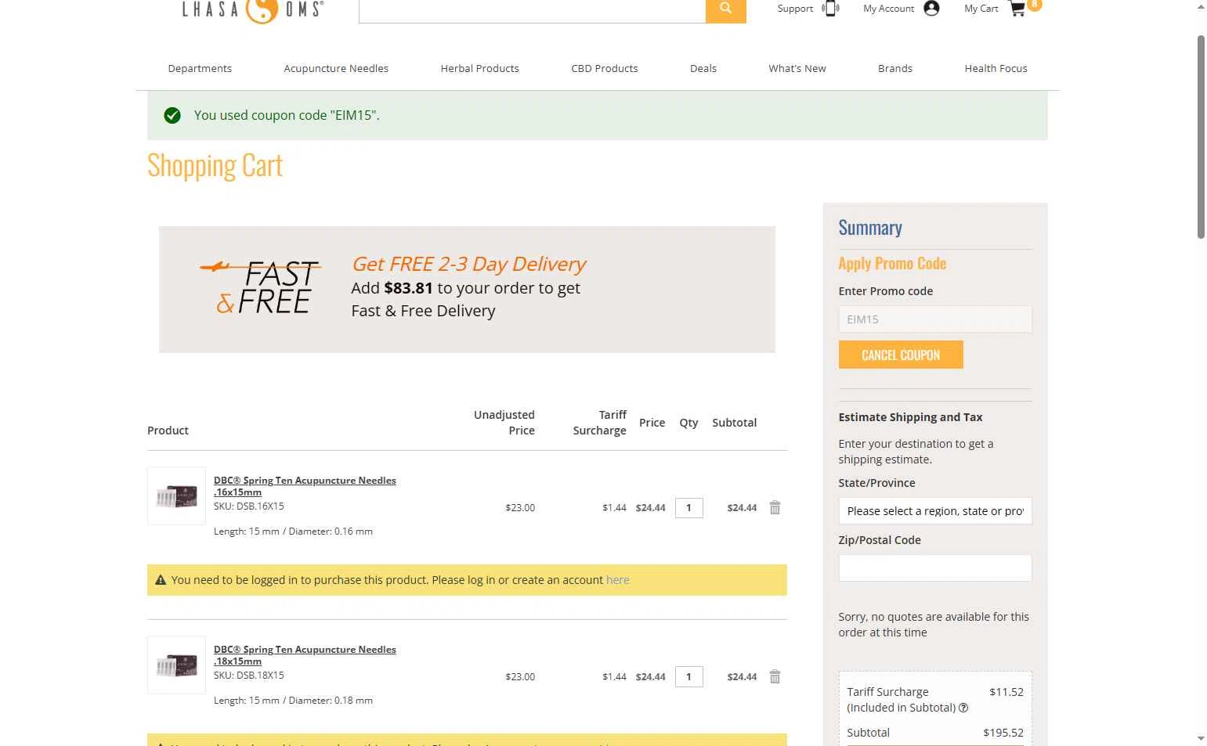This screenshot has width=1207, height=746.
Task: Click the My Account text link
Action: click(888, 9)
